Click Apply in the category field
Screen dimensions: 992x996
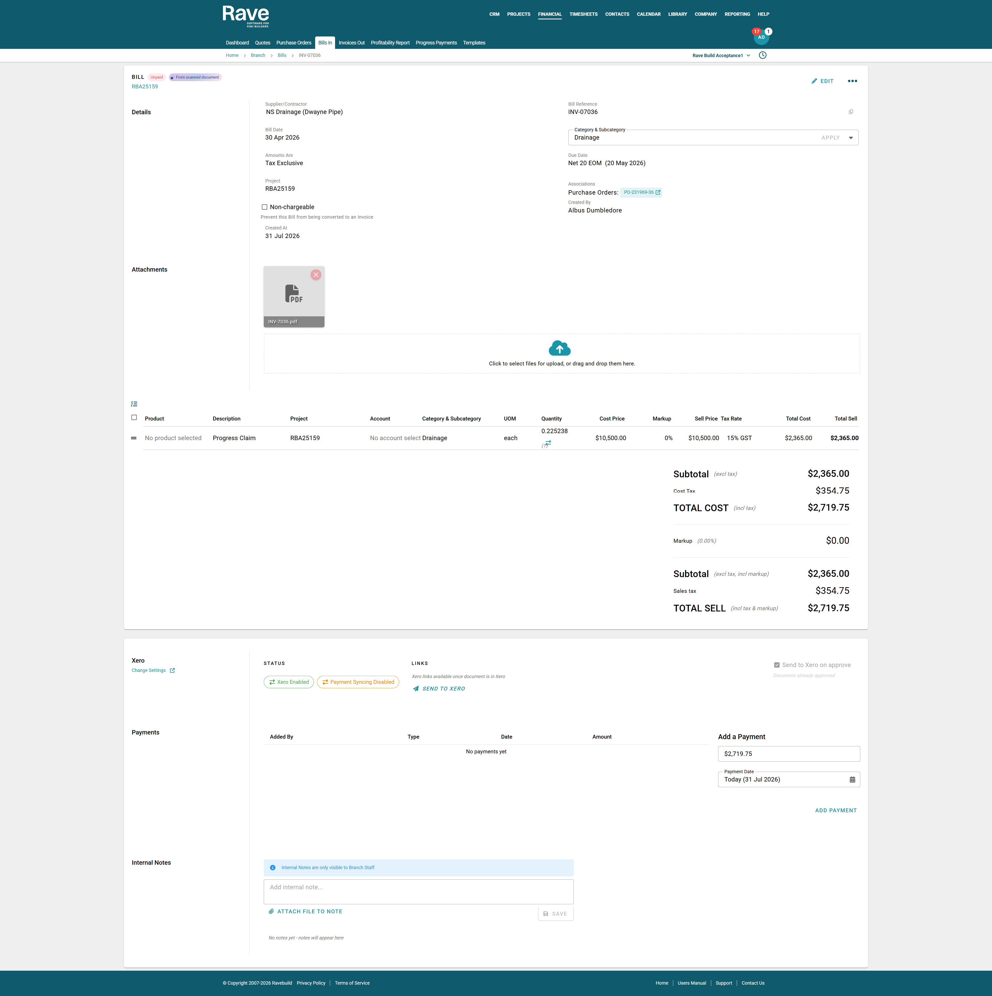pyautogui.click(x=830, y=138)
